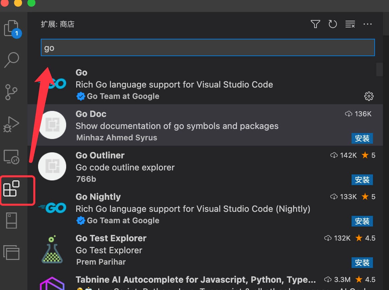Click the Go Test Explorer flask thumbnail
389x290 pixels.
click(52, 249)
